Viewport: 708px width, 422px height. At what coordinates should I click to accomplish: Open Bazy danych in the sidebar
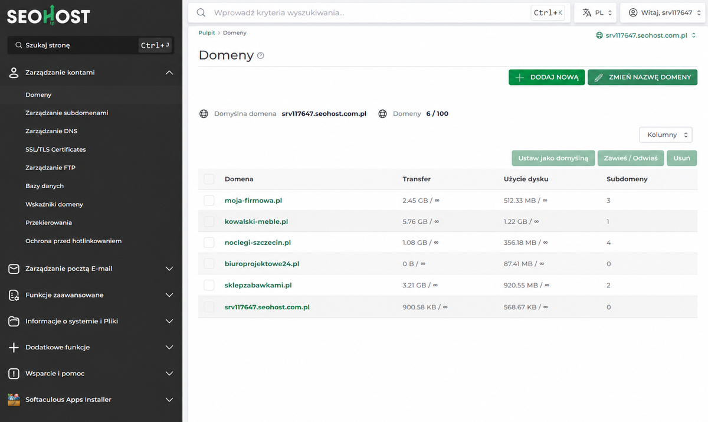pos(44,186)
